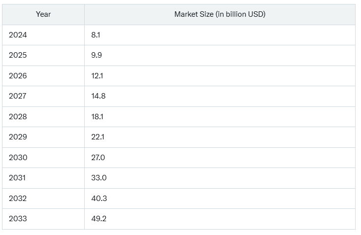The width and height of the screenshot is (361, 235).
Task: Select the 2028 year cell
Action: 18,117
